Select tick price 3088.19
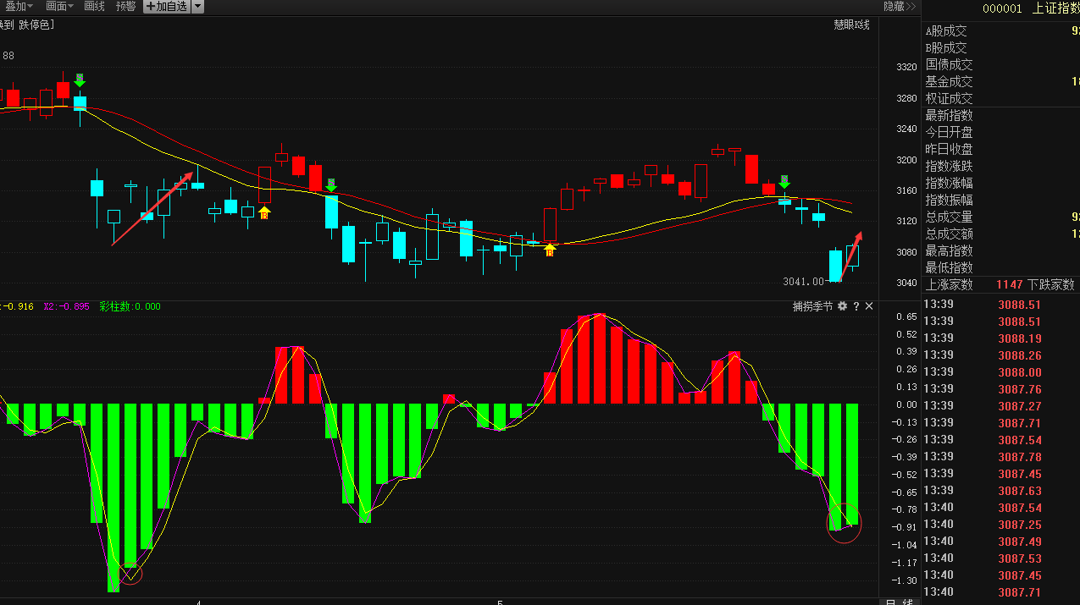This screenshot has height=605, width=1080. click(x=1020, y=338)
